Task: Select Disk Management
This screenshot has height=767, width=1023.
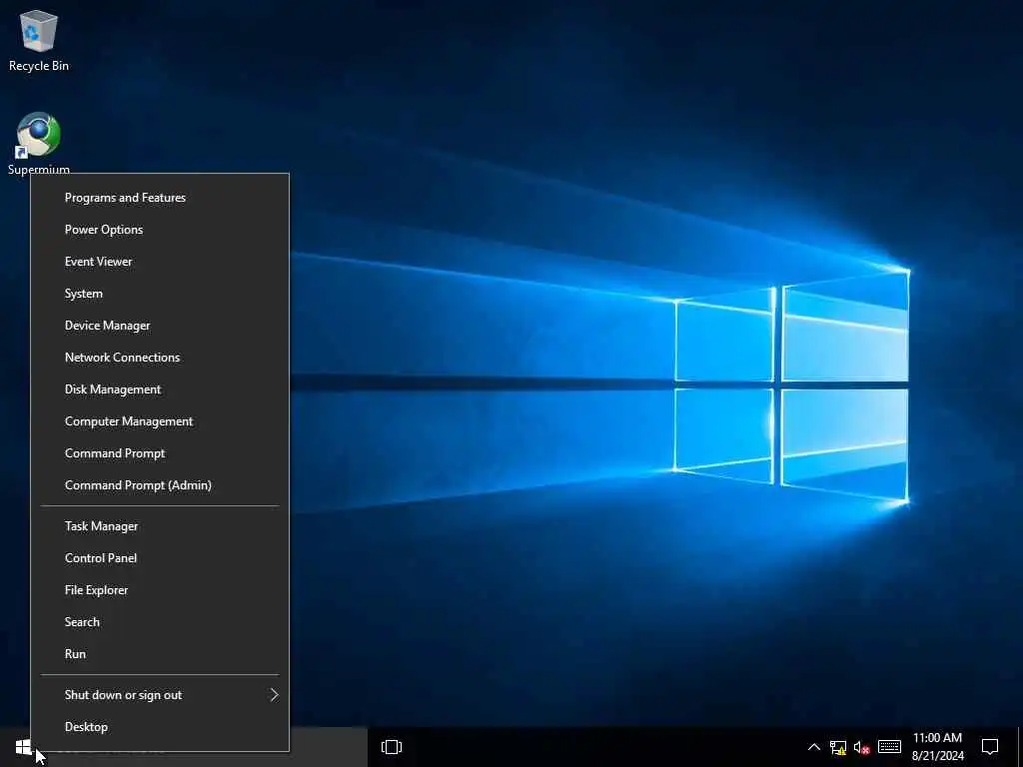Action: pyautogui.click(x=160, y=389)
